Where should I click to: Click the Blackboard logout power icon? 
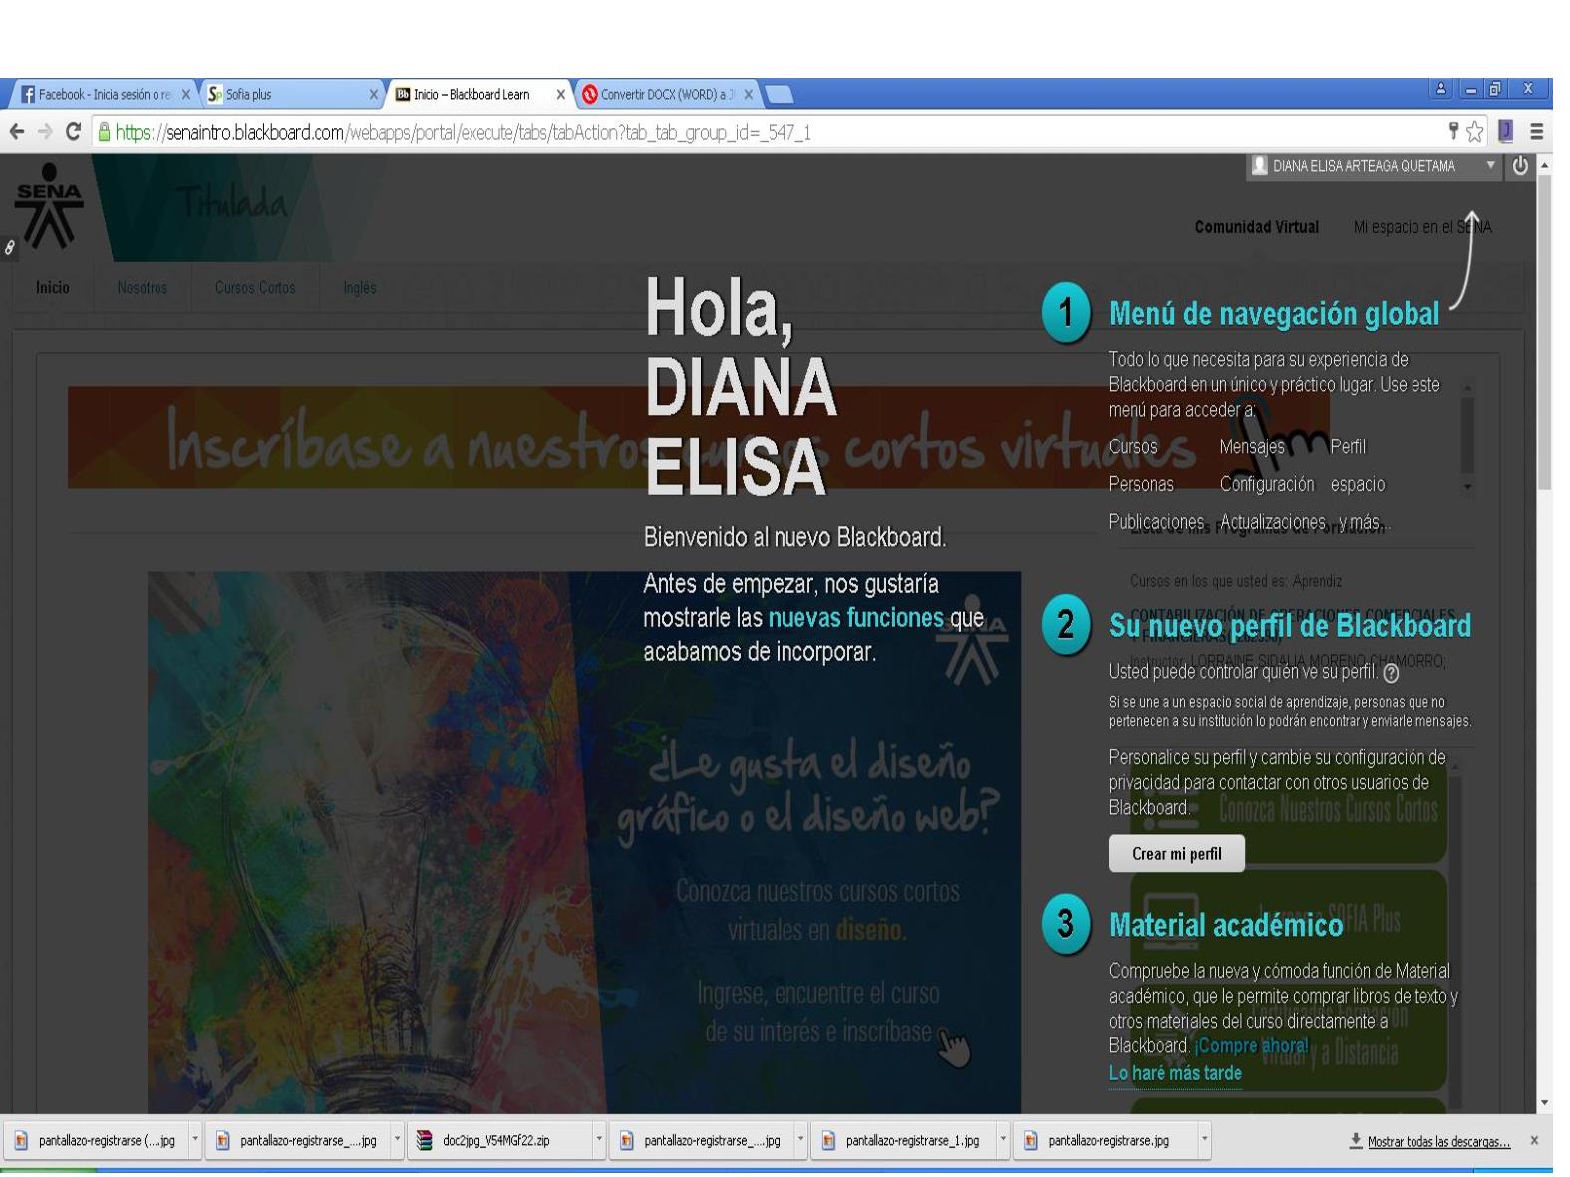coord(1521,166)
